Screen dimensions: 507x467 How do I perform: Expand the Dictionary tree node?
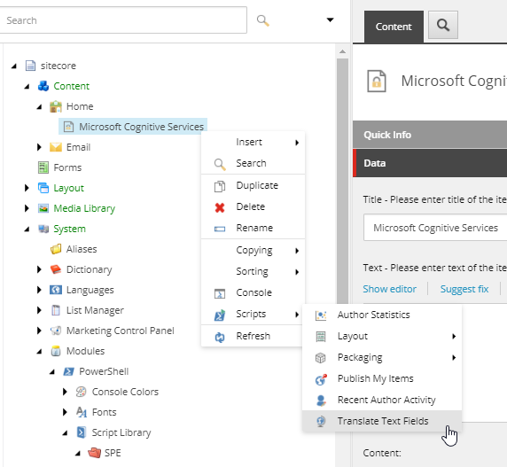[39, 269]
